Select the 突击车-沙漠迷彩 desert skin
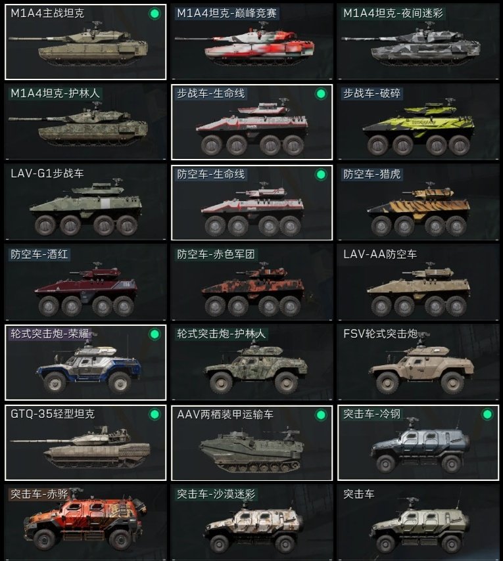Viewport: 503px width, 561px height. point(252,523)
